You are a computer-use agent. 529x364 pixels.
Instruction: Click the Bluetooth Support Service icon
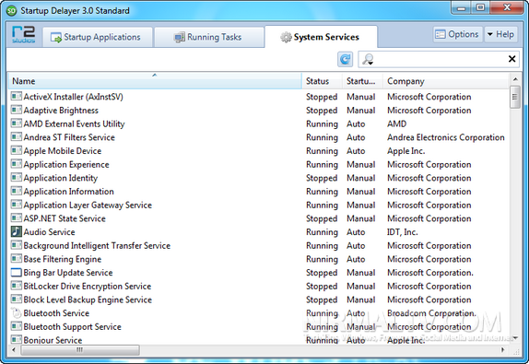[17, 326]
